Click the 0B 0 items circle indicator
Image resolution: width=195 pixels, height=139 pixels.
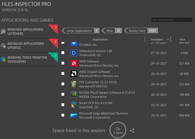(x=118, y=130)
